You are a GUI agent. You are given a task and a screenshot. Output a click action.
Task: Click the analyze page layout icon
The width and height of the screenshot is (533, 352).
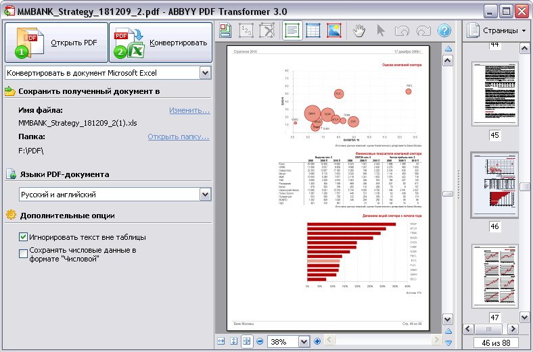(225, 30)
